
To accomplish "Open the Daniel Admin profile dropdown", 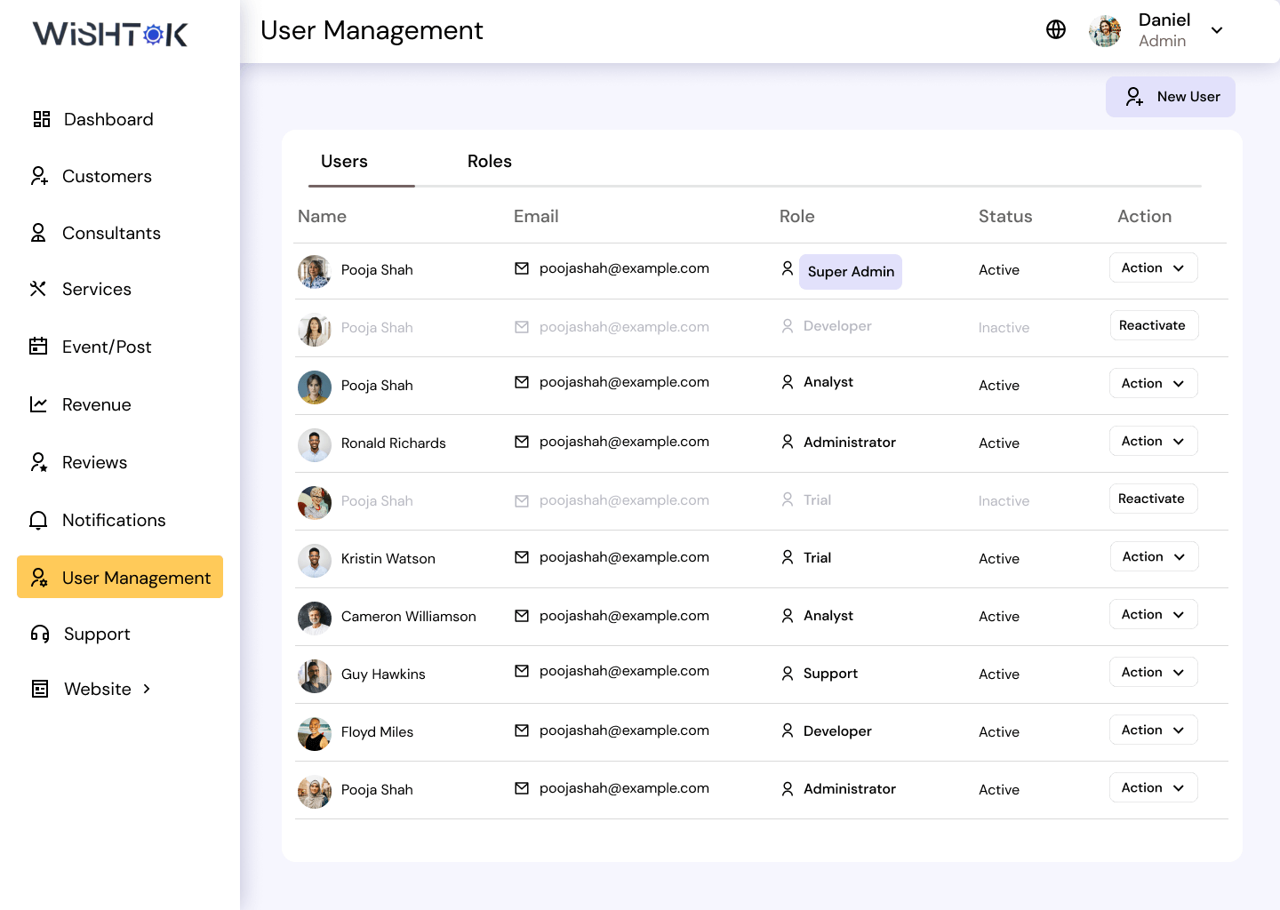I will (x=1217, y=30).
